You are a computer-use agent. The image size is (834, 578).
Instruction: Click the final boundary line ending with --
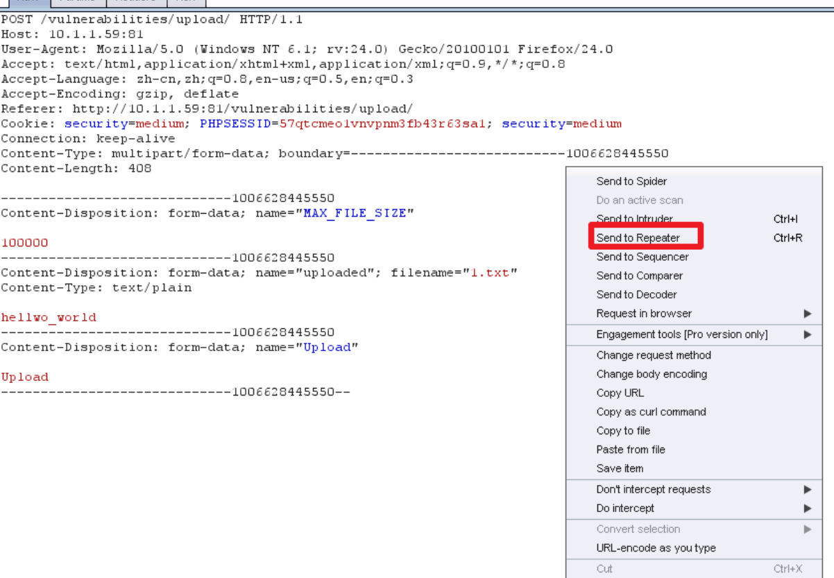click(x=176, y=392)
